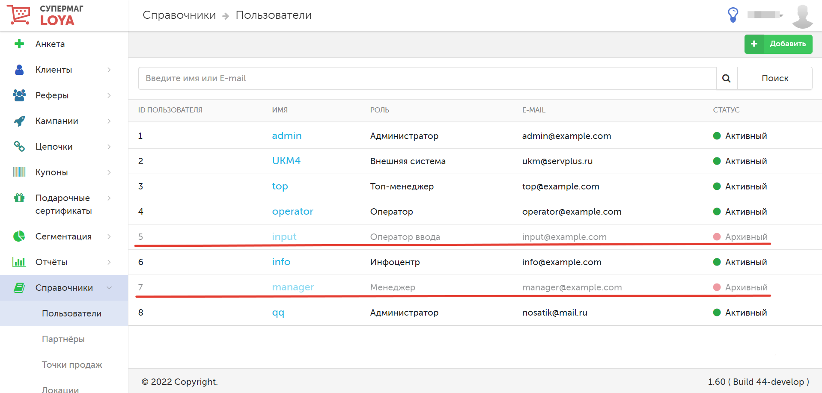This screenshot has width=822, height=393.
Task: Open the top user link
Action: (x=280, y=186)
